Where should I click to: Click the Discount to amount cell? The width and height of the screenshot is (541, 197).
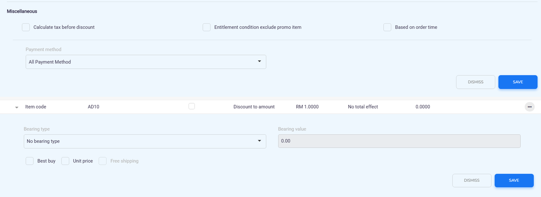(254, 107)
